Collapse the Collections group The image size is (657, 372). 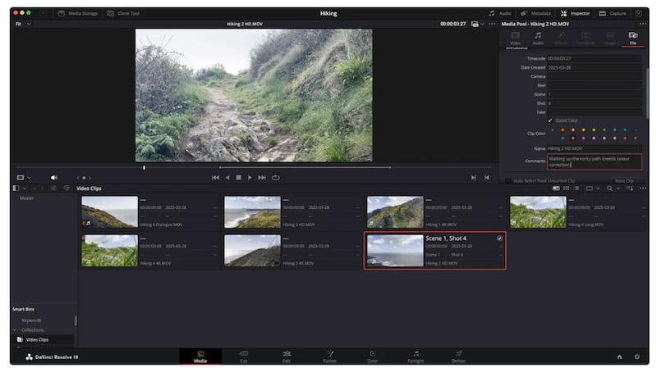click(x=15, y=330)
